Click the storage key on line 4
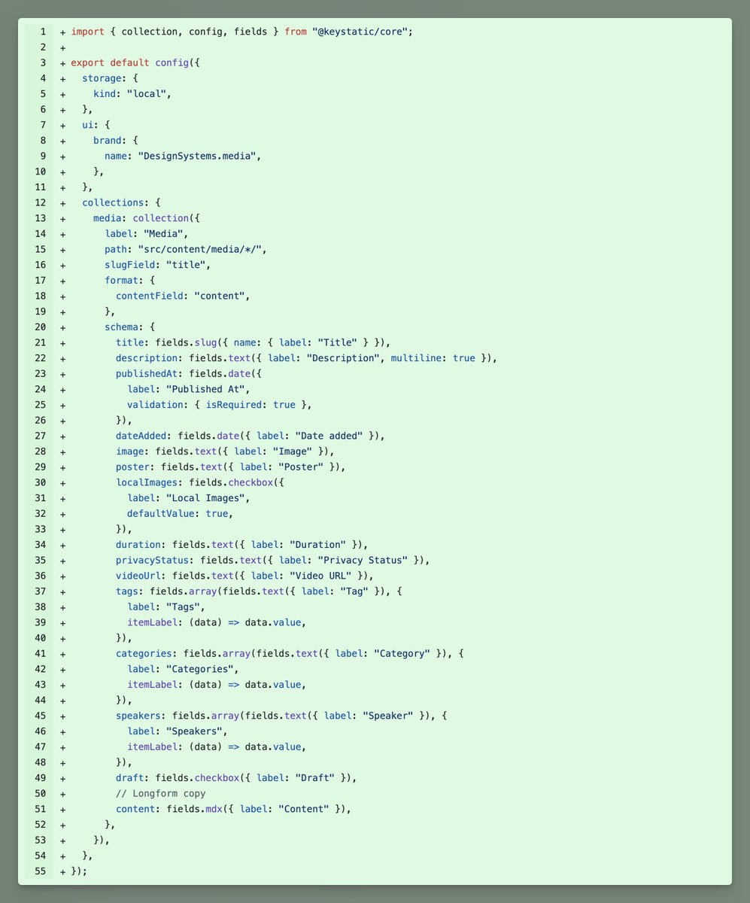This screenshot has height=903, width=750. (102, 78)
